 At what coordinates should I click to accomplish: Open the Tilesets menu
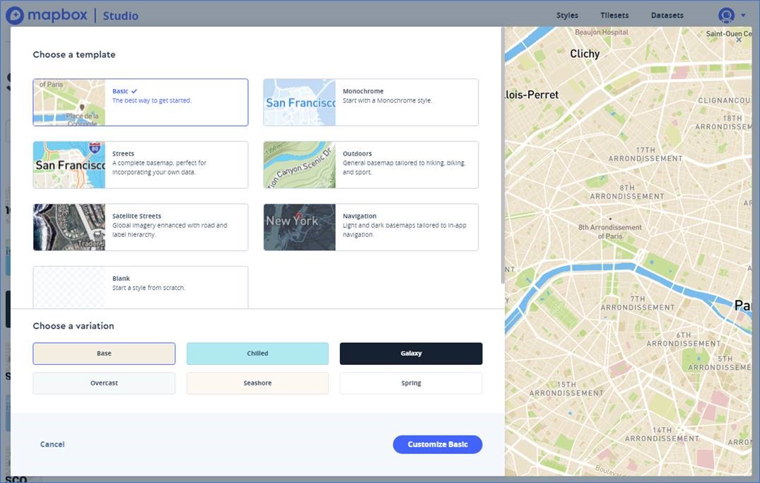[x=614, y=16]
